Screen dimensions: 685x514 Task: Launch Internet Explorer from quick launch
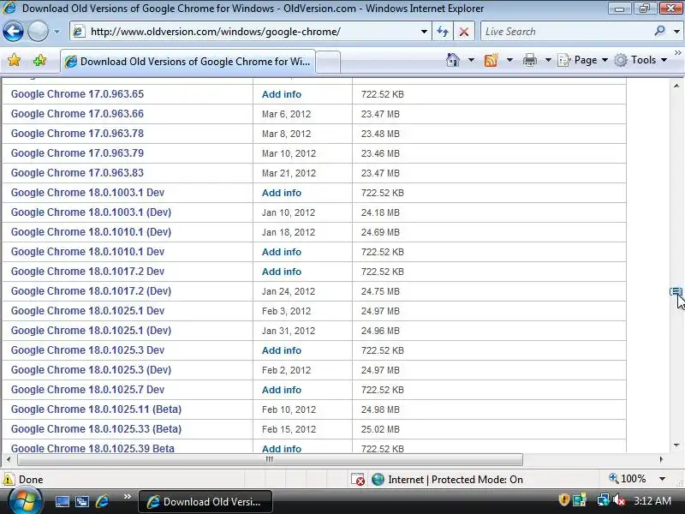tap(102, 501)
